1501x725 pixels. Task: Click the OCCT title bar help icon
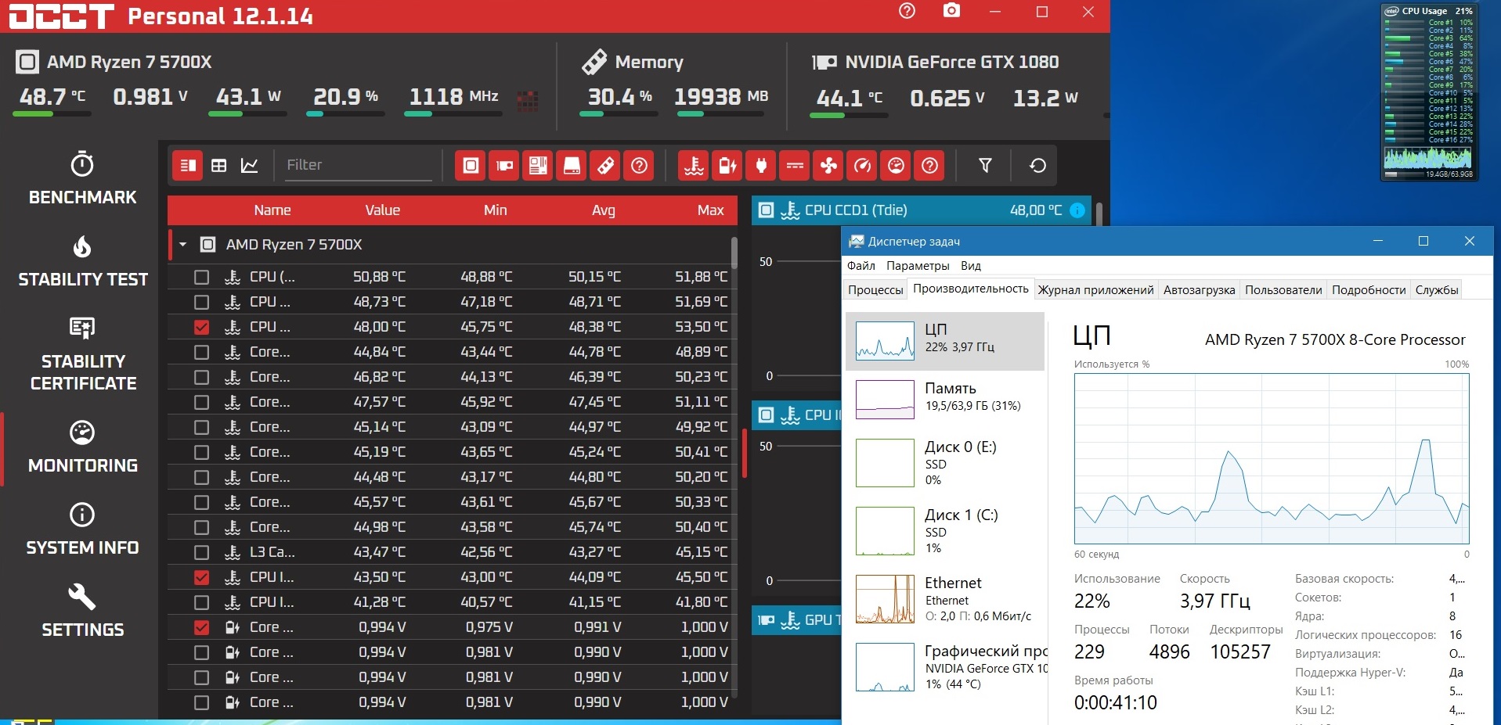click(907, 11)
